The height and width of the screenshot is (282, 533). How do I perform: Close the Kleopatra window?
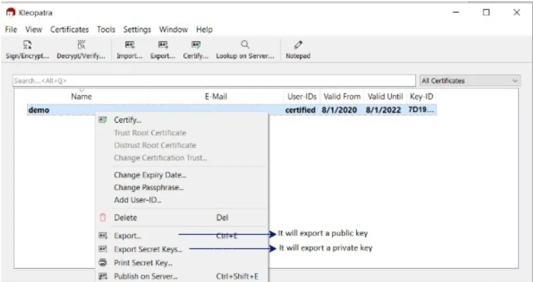517,12
